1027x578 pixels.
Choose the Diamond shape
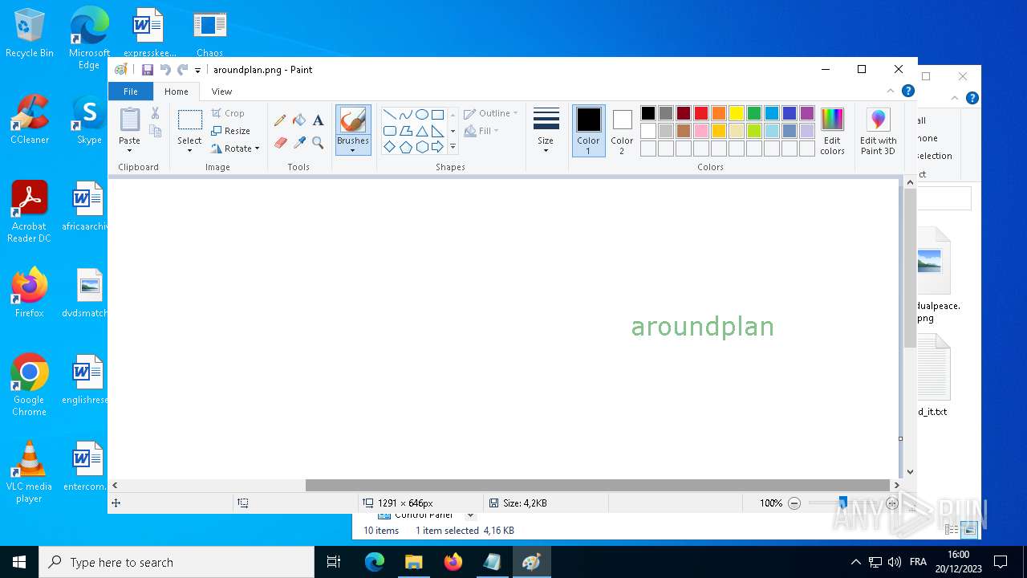[390, 147]
